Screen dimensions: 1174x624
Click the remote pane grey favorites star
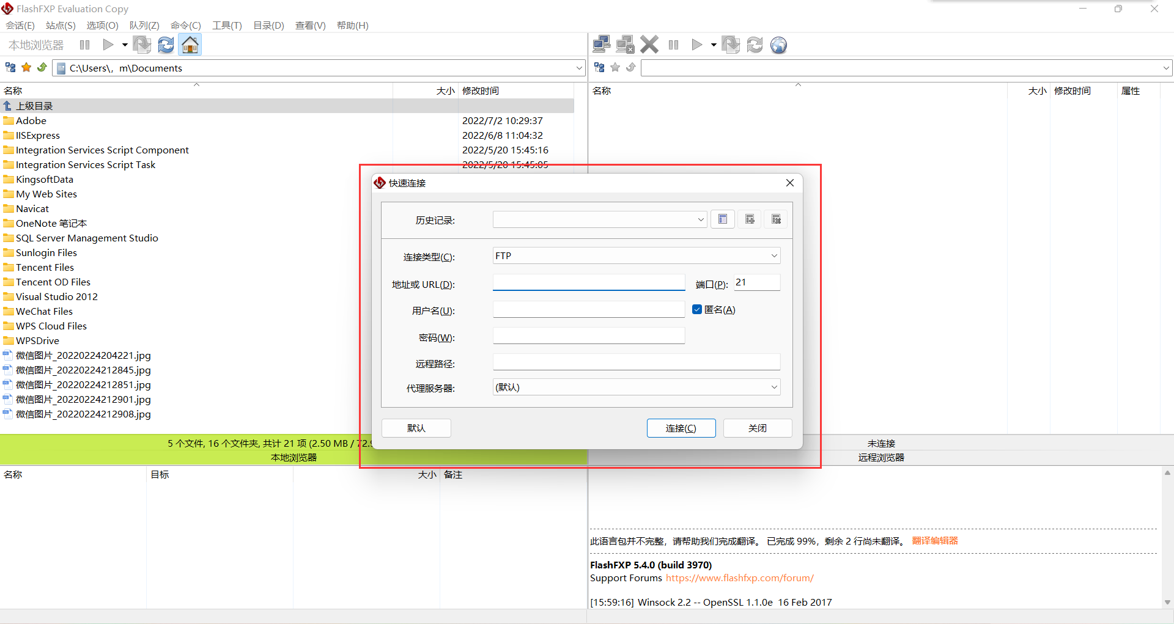click(615, 67)
